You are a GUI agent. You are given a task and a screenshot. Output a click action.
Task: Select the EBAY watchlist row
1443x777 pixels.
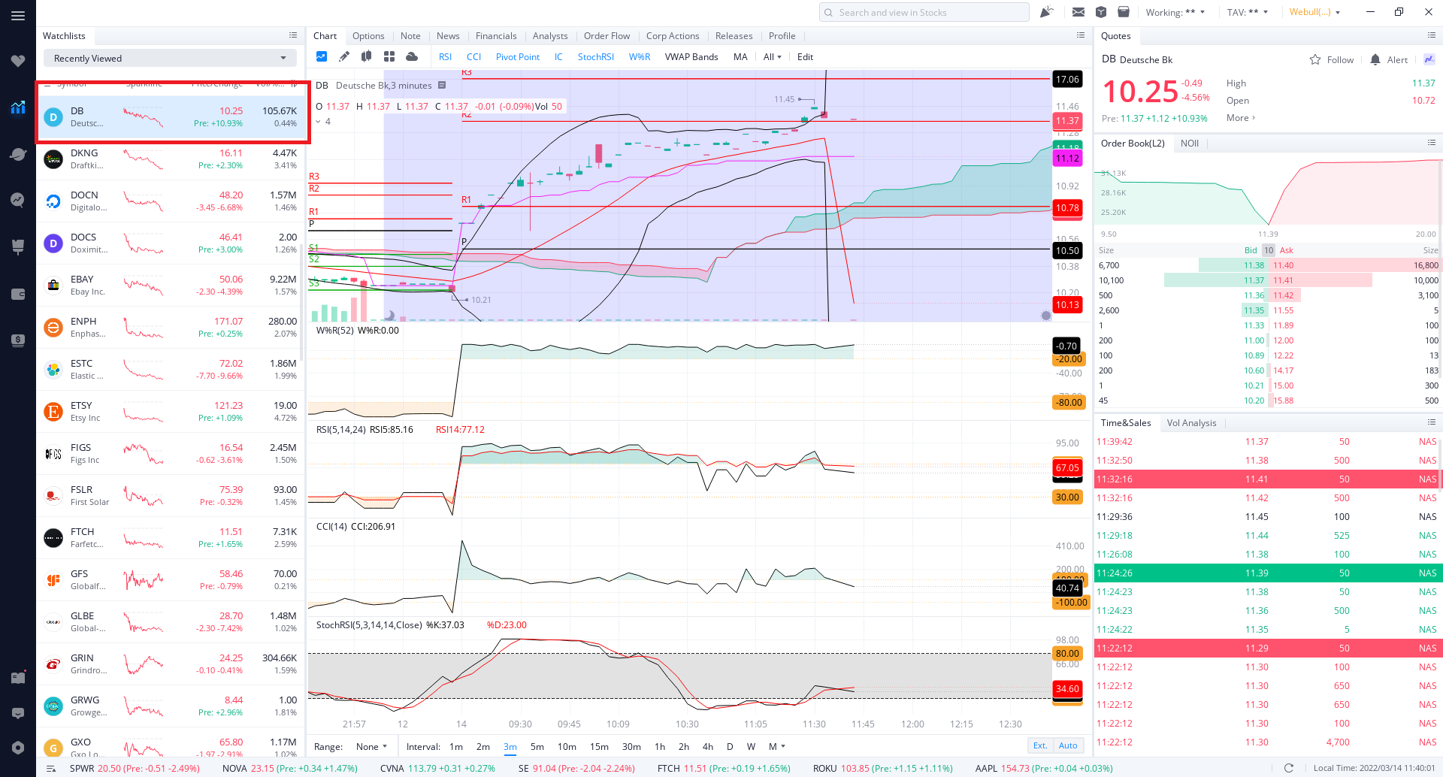171,285
